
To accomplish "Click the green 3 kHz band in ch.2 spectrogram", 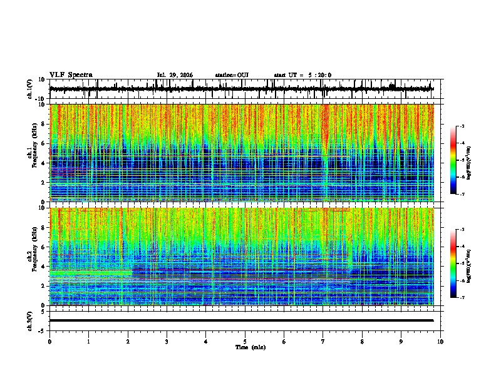I will click(91, 273).
